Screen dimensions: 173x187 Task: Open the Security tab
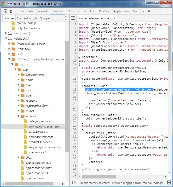(139, 11)
